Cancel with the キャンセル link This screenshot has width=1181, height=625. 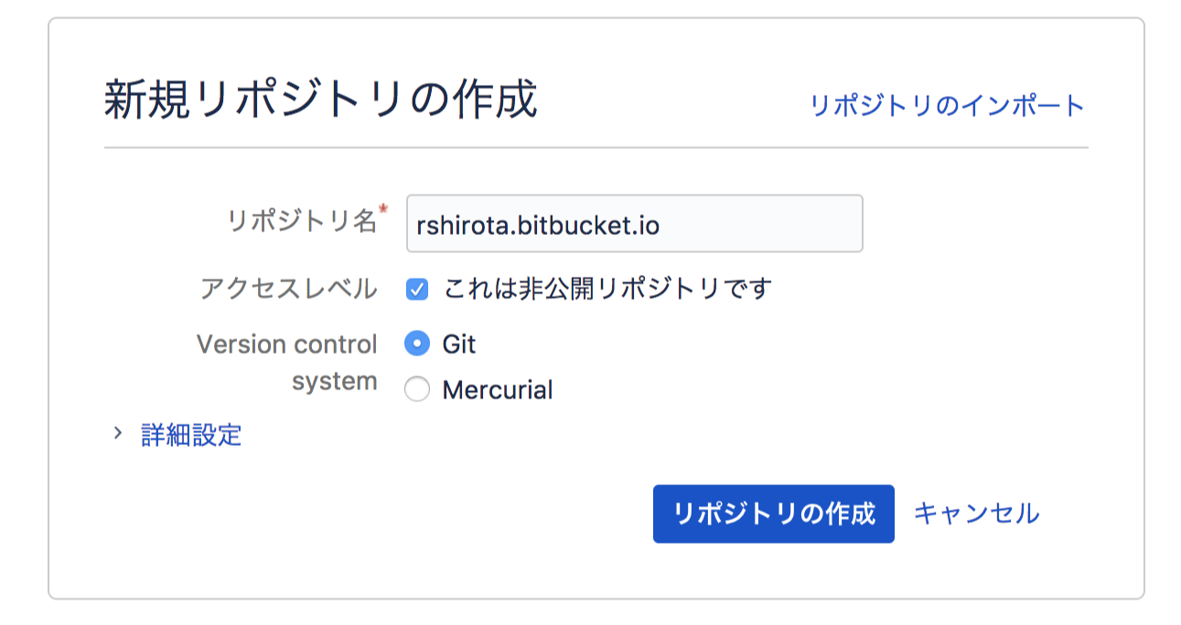click(x=976, y=514)
